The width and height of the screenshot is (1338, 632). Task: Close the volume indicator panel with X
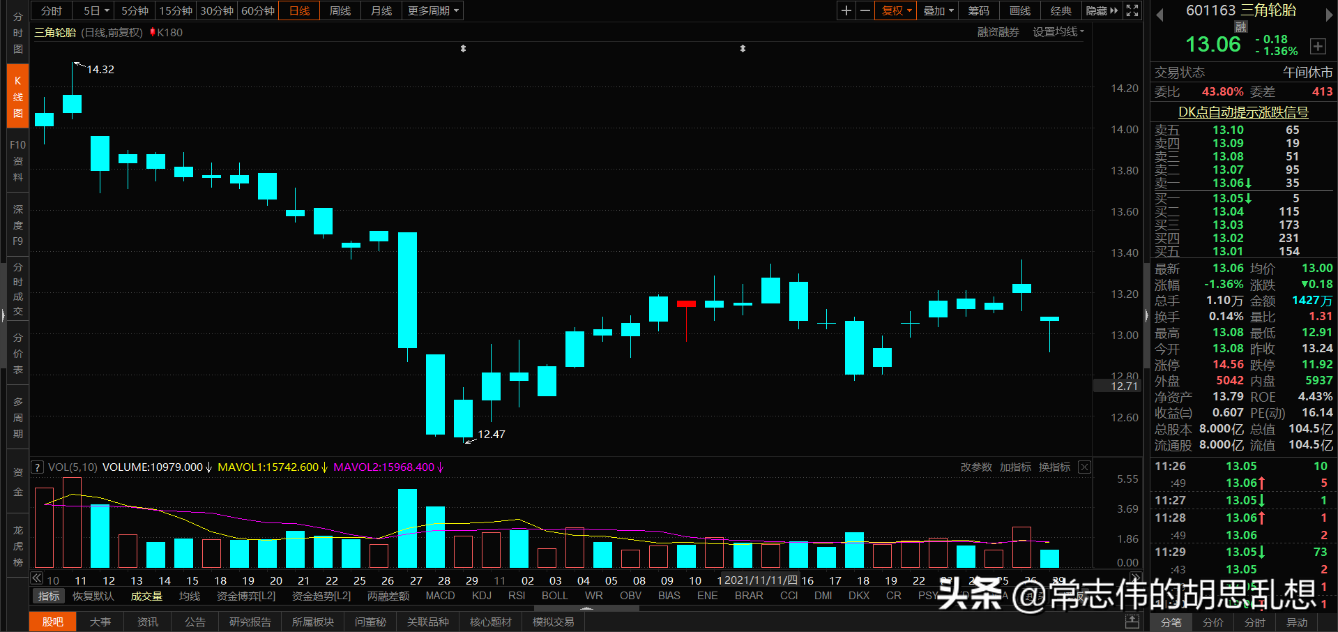[1084, 467]
